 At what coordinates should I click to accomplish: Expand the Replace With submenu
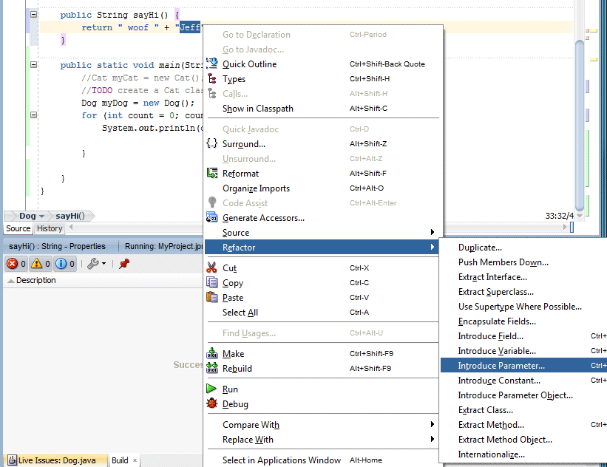[322, 439]
